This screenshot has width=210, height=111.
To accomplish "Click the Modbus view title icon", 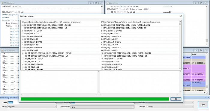I will click(2, 3).
